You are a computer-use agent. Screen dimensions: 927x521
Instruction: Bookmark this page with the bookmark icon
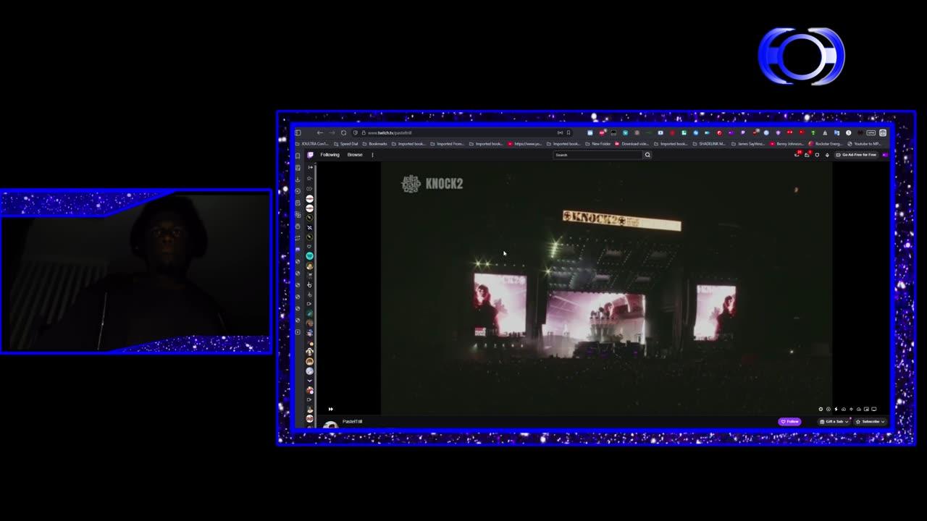569,132
